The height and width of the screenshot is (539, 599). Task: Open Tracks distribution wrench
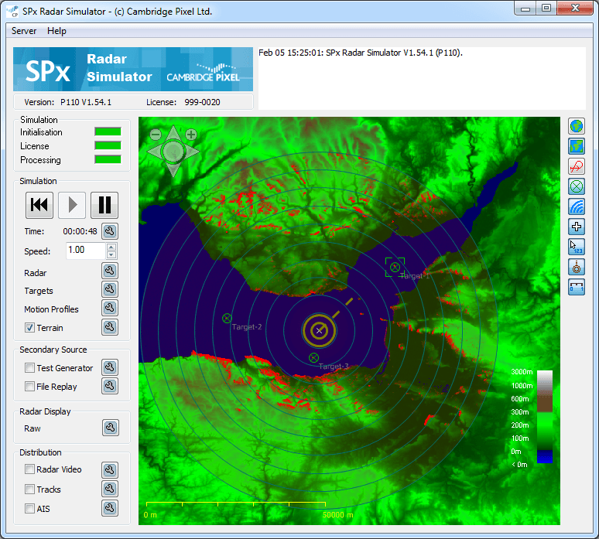point(110,489)
